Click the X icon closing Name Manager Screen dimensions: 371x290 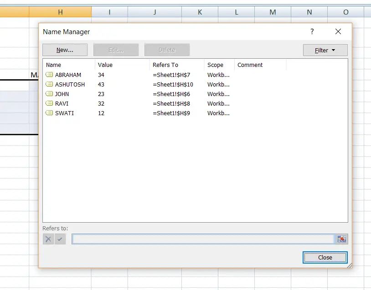click(338, 31)
